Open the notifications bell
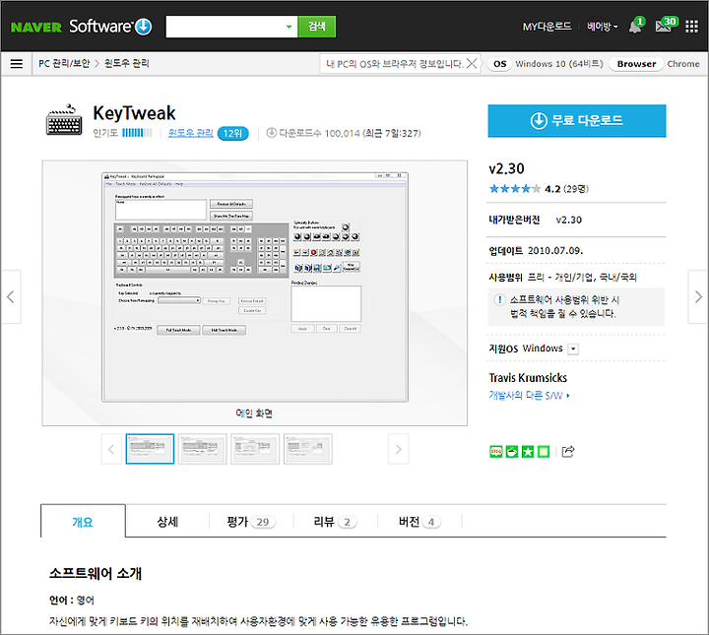This screenshot has height=635, width=709. point(635,28)
